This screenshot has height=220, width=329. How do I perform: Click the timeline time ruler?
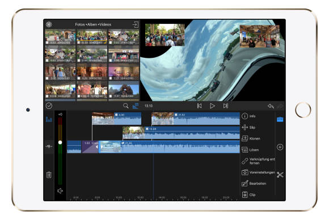pyautogui.click(x=153, y=198)
